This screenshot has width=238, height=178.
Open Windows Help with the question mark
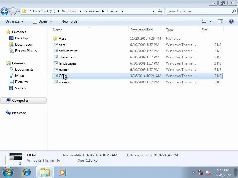(x=231, y=21)
